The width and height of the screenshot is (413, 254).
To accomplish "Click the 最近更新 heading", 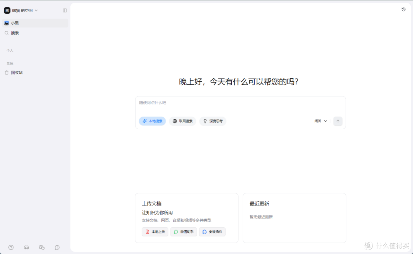I will point(259,204).
